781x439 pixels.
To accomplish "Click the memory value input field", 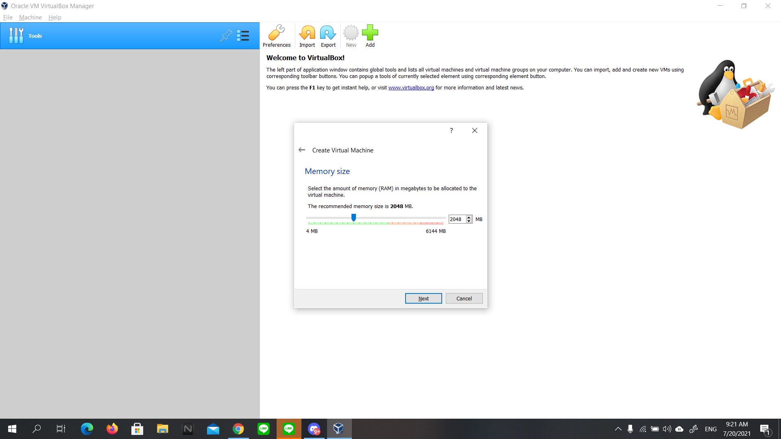I will tap(457, 219).
